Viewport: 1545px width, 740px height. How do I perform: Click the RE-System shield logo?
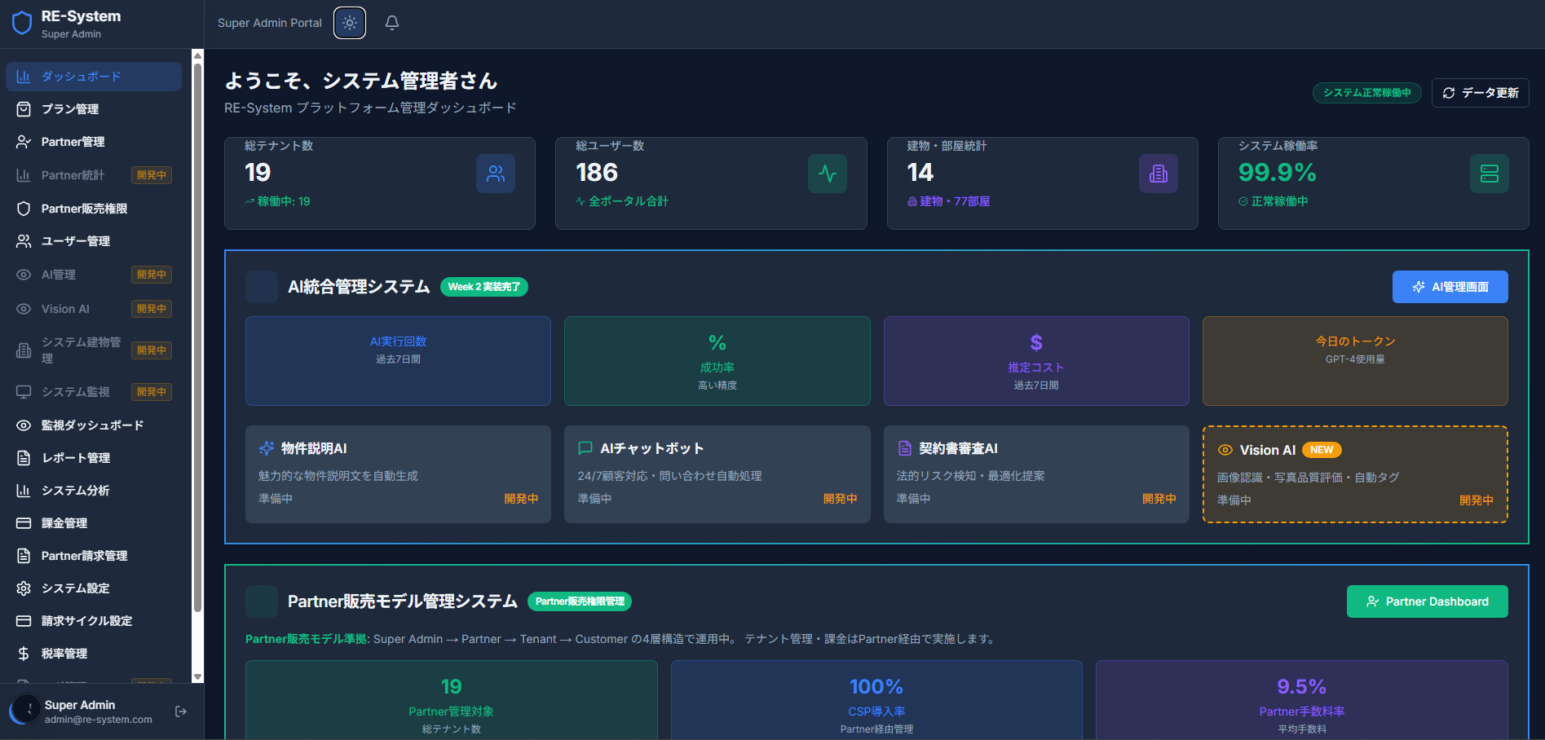[x=22, y=23]
